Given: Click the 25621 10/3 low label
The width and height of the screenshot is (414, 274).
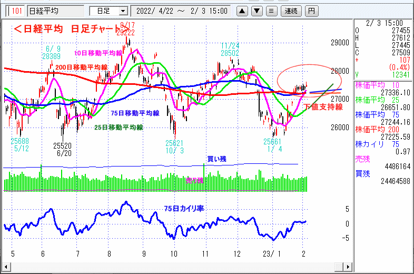Looking at the screenshot, I should point(174,146).
